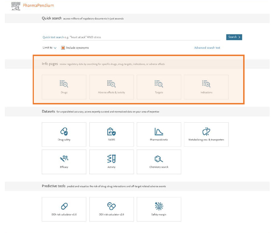Open the Drug safety dataset

[64, 134]
